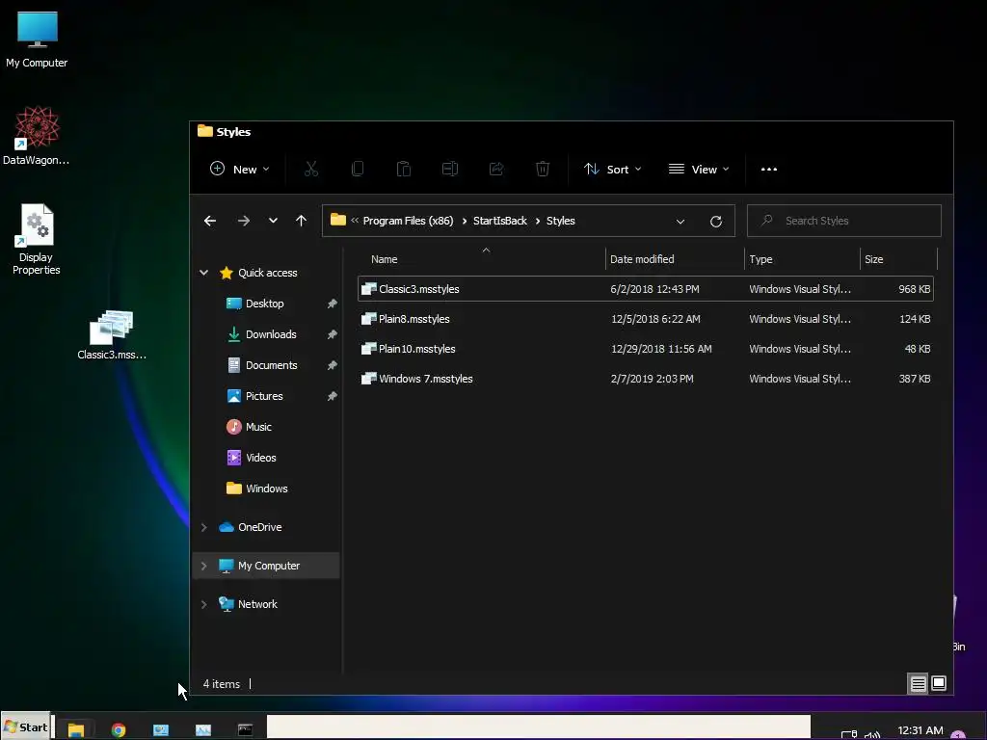Image resolution: width=987 pixels, height=740 pixels.
Task: Open the New item dropdown
Action: click(x=240, y=170)
